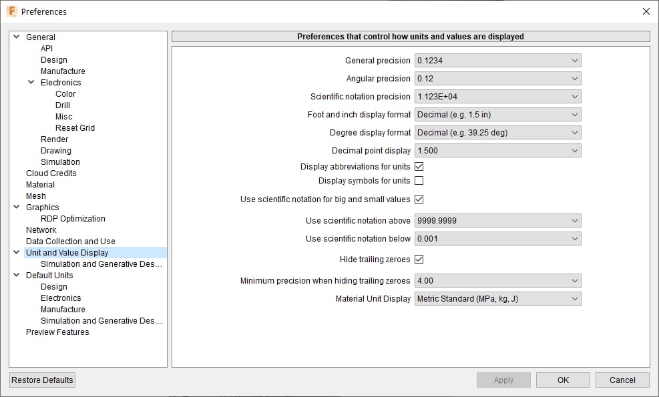Select RDP Optimization under Graphics

pos(73,218)
